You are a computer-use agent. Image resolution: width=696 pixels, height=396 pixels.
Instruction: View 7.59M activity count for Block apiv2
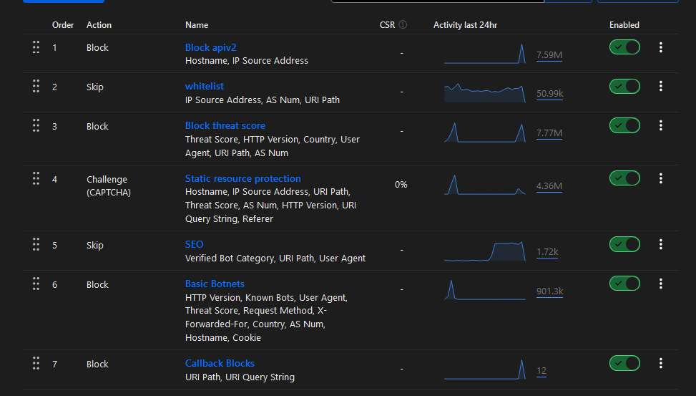(549, 54)
